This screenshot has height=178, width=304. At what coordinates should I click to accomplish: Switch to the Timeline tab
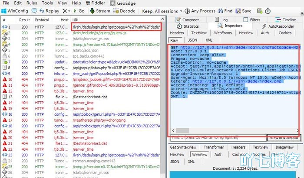tap(285, 20)
